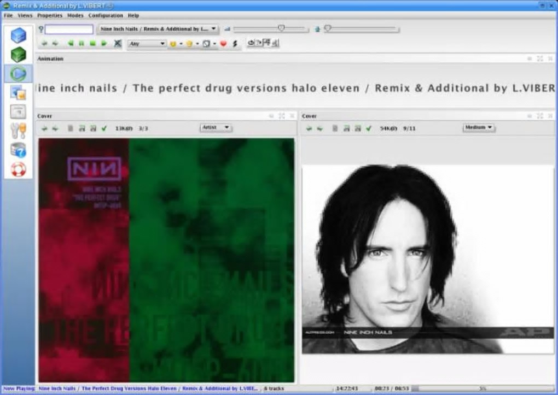The height and width of the screenshot is (395, 558).
Task: Open the Medium size dropdown in right Cover panel
Action: [478, 127]
